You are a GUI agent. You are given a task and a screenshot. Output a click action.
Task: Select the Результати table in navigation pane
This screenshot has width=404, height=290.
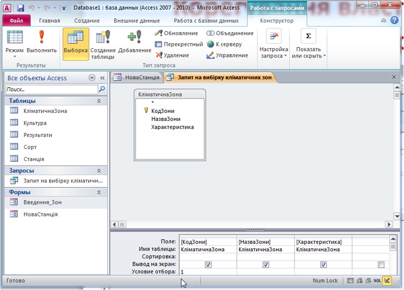pyautogui.click(x=38, y=135)
